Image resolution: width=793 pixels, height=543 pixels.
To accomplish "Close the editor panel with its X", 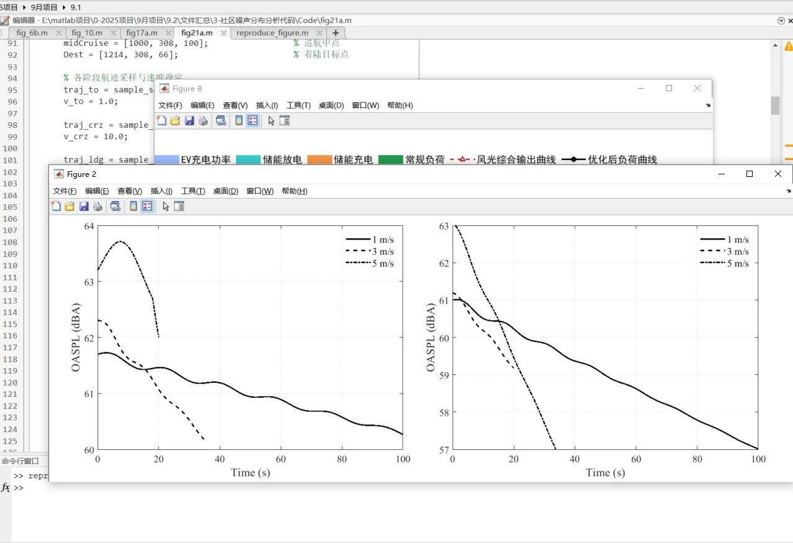I will (789, 20).
